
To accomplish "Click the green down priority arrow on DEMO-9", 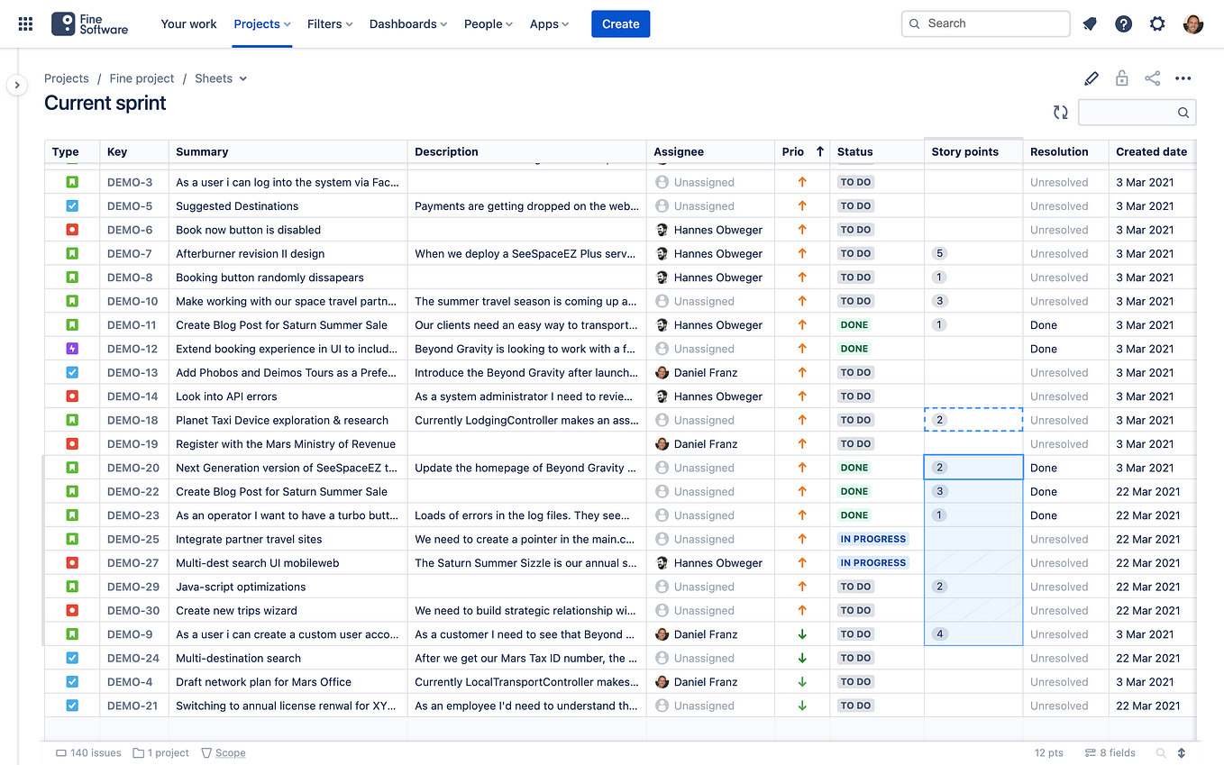I will click(x=802, y=633).
